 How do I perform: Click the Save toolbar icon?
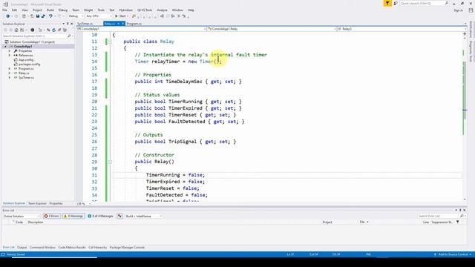[x=38, y=16]
